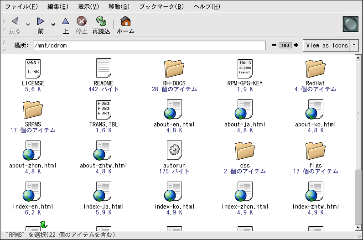Click the Stop loading button
The height and width of the screenshot is (240, 363).
point(81,22)
